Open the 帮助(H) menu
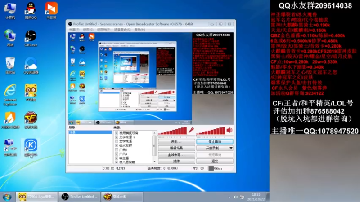 140,30
